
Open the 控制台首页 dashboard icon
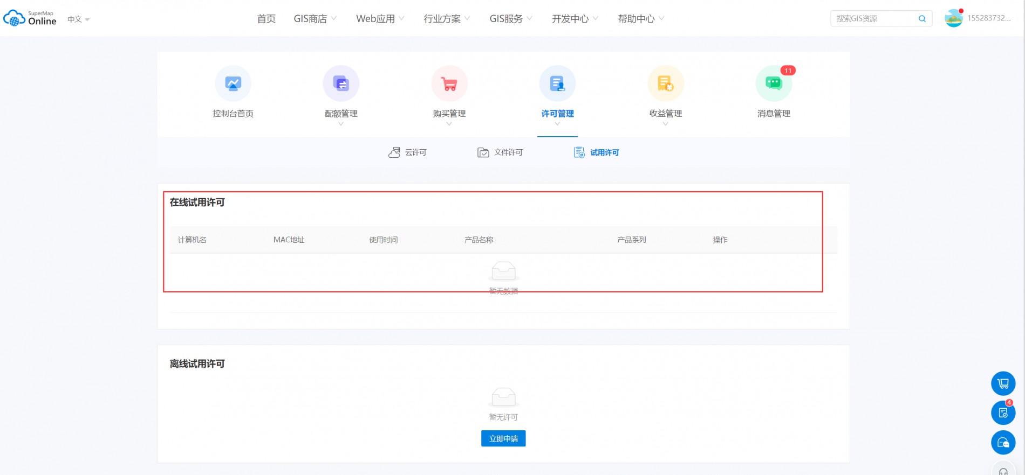(x=233, y=83)
